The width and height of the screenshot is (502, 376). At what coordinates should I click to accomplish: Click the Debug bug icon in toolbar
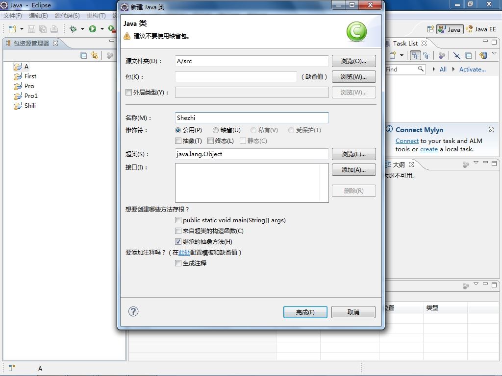point(74,29)
